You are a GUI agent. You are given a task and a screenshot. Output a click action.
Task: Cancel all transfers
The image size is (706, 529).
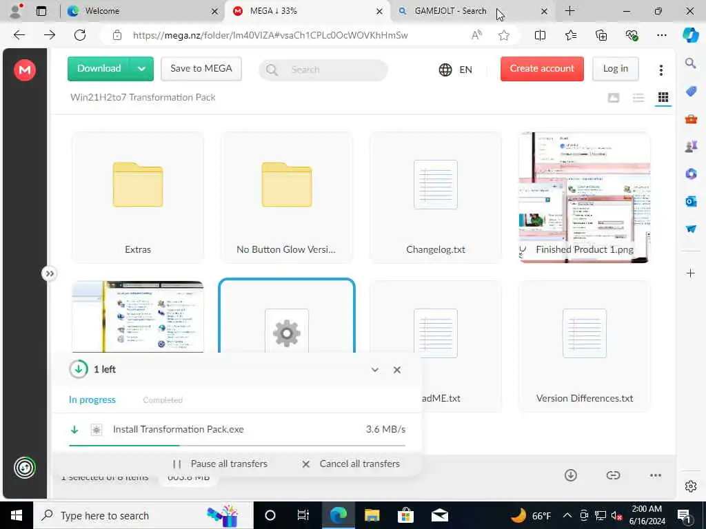coord(351,464)
